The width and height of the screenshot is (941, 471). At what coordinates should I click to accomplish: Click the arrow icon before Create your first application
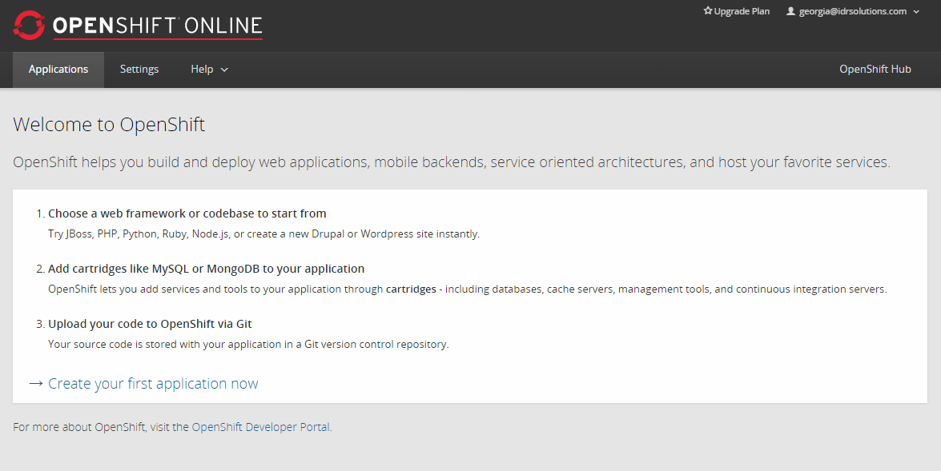click(x=36, y=384)
